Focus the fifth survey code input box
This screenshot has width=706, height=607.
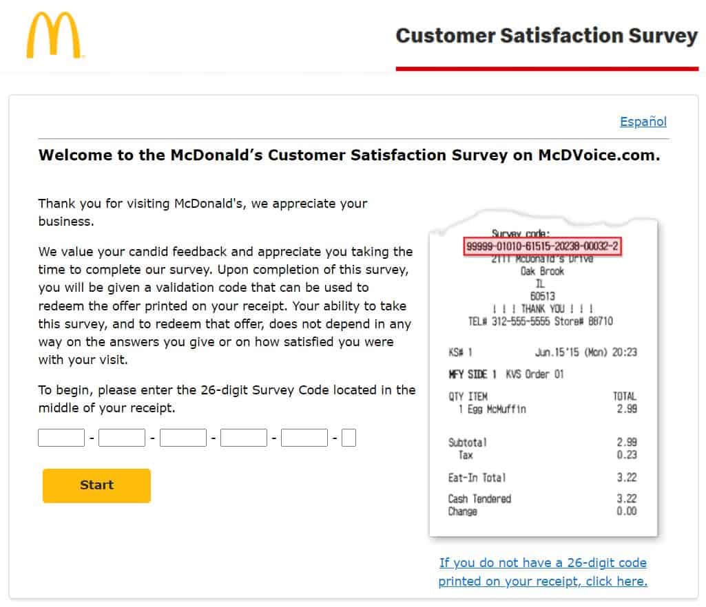[x=304, y=438]
